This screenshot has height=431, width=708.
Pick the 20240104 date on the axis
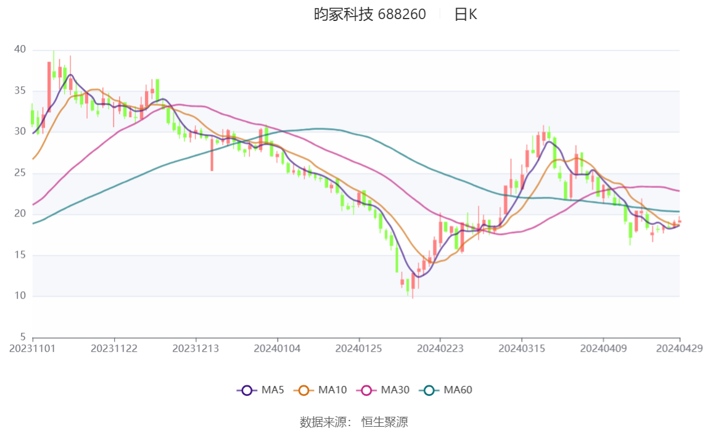[278, 348]
